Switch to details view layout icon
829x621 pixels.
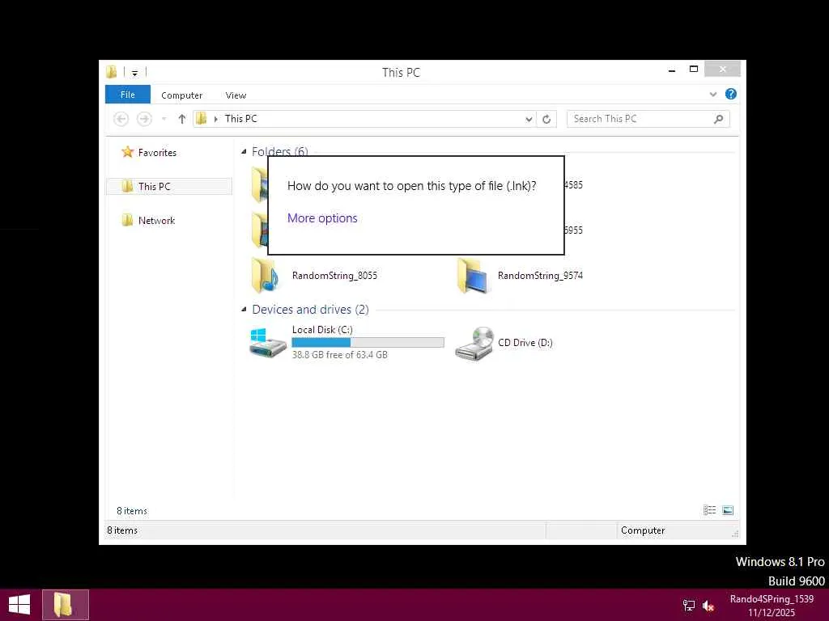tap(709, 510)
